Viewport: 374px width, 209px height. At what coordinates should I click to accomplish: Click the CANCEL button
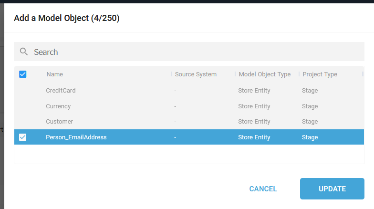point(263,189)
